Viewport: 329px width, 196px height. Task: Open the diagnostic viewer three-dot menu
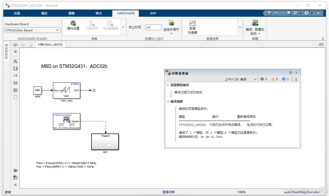coord(296,79)
